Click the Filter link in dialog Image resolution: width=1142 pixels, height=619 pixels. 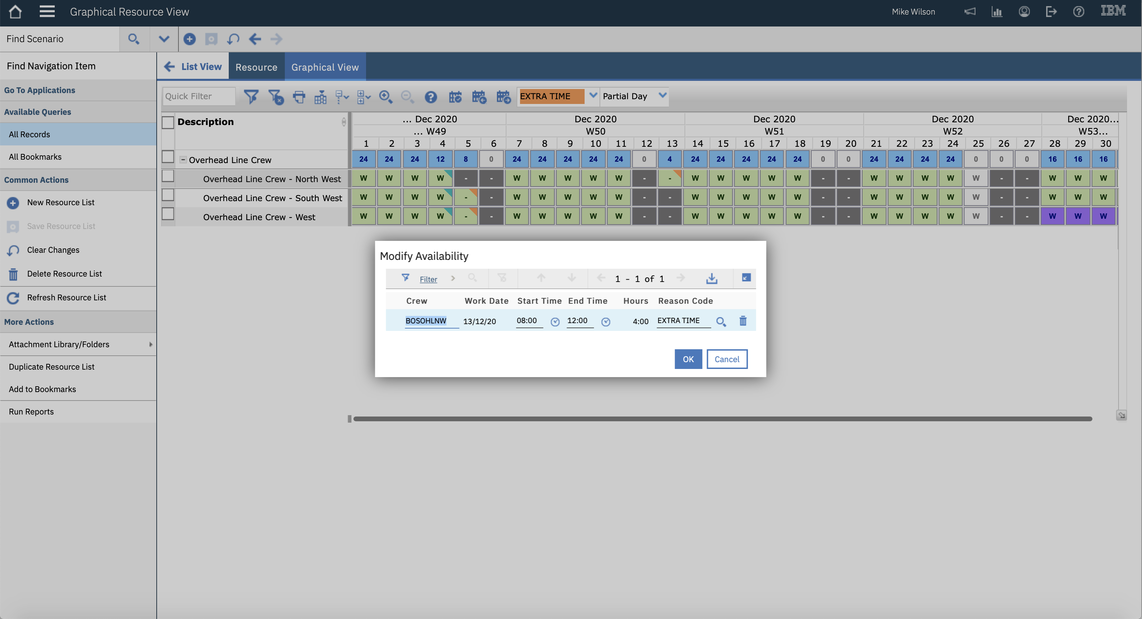coord(428,279)
